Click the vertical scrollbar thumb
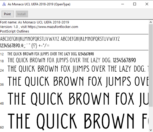153x132 pixels. [151, 65]
